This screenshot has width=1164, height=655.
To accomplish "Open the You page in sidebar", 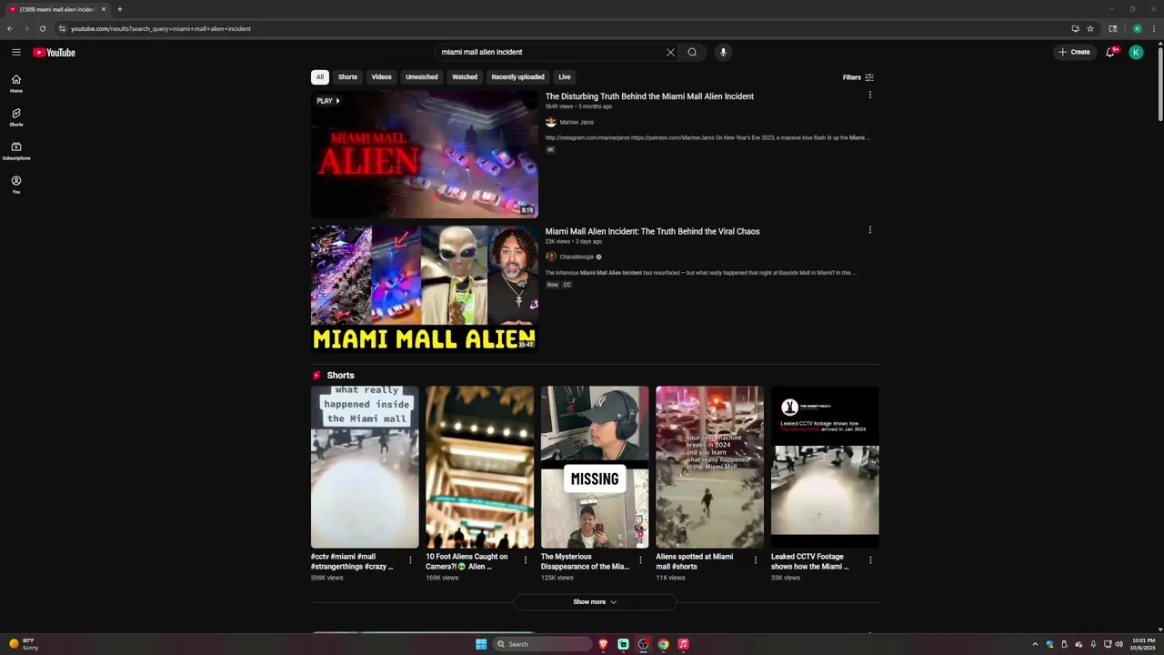I will (16, 185).
